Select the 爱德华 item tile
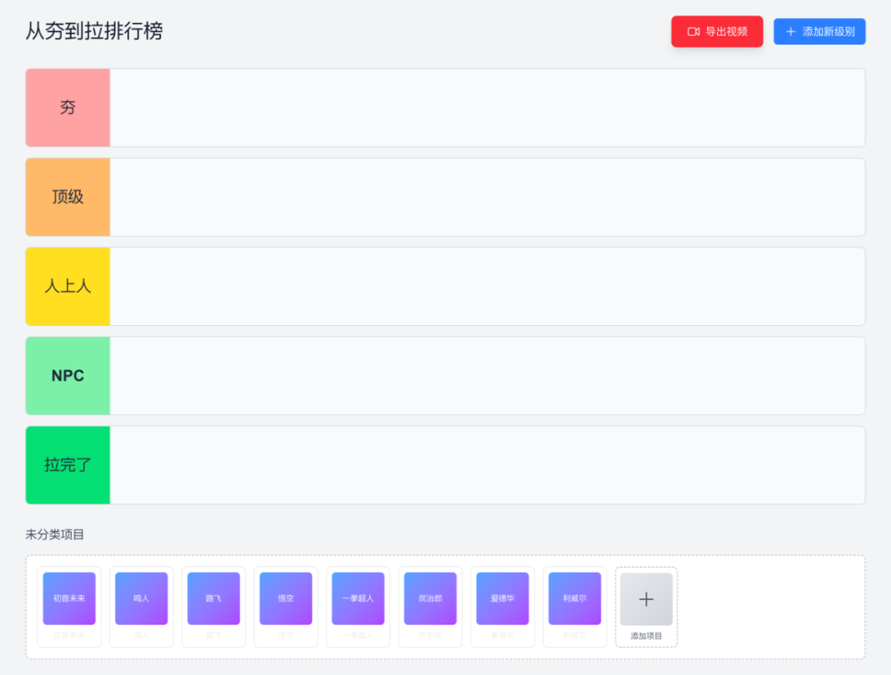 [x=502, y=597]
